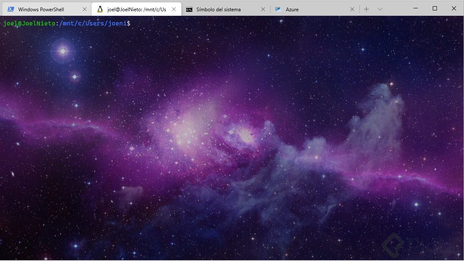Select the joel@JoelNieto Linux tab
Image resolution: width=464 pixels, height=261 pixels.
pyautogui.click(x=136, y=9)
